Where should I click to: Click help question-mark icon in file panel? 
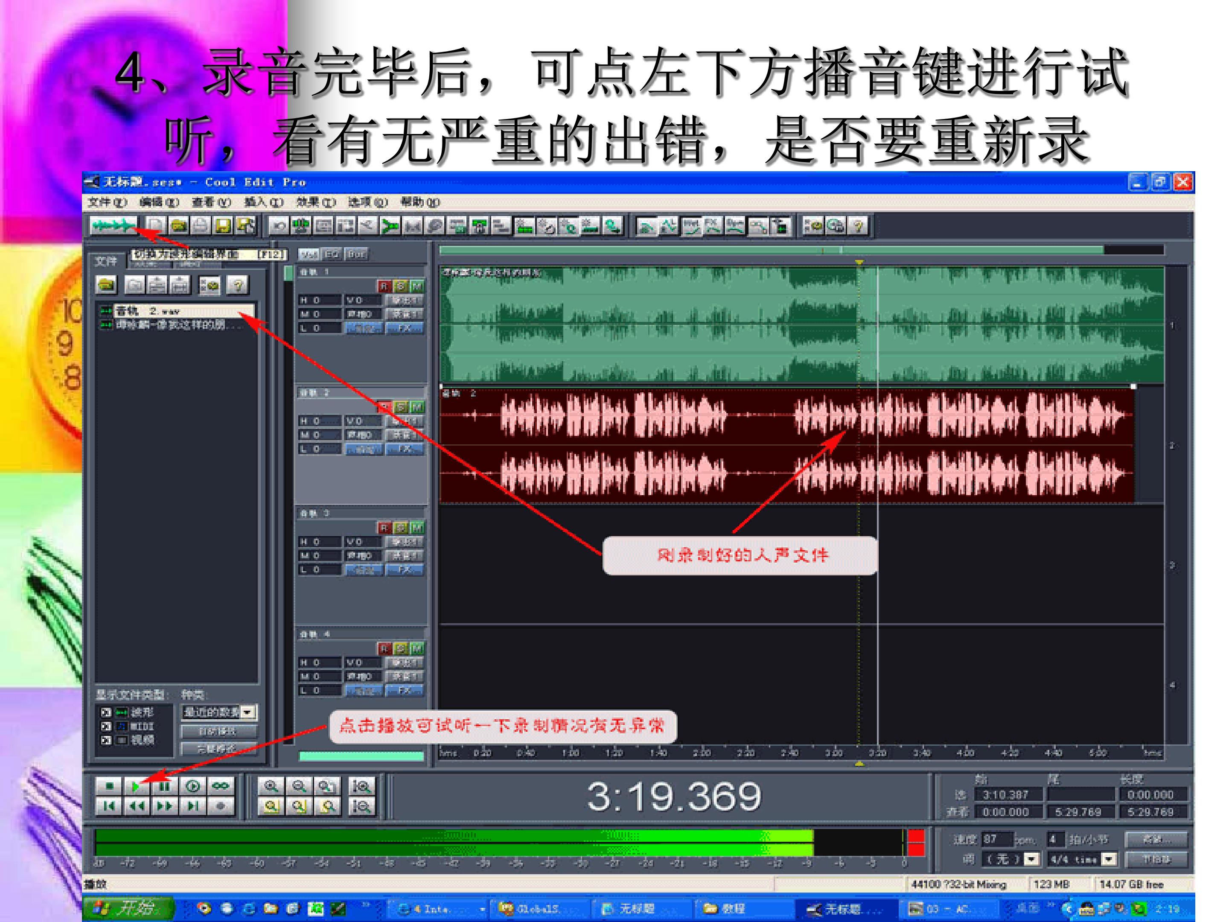[238, 285]
